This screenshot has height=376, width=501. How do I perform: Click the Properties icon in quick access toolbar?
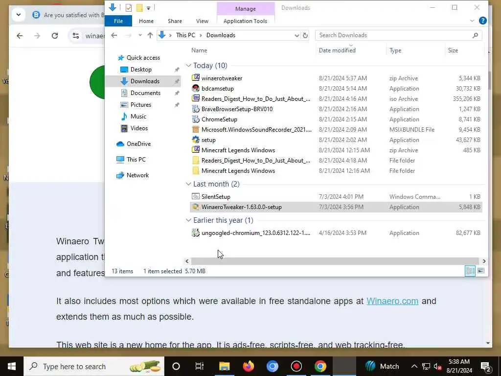[x=129, y=8]
